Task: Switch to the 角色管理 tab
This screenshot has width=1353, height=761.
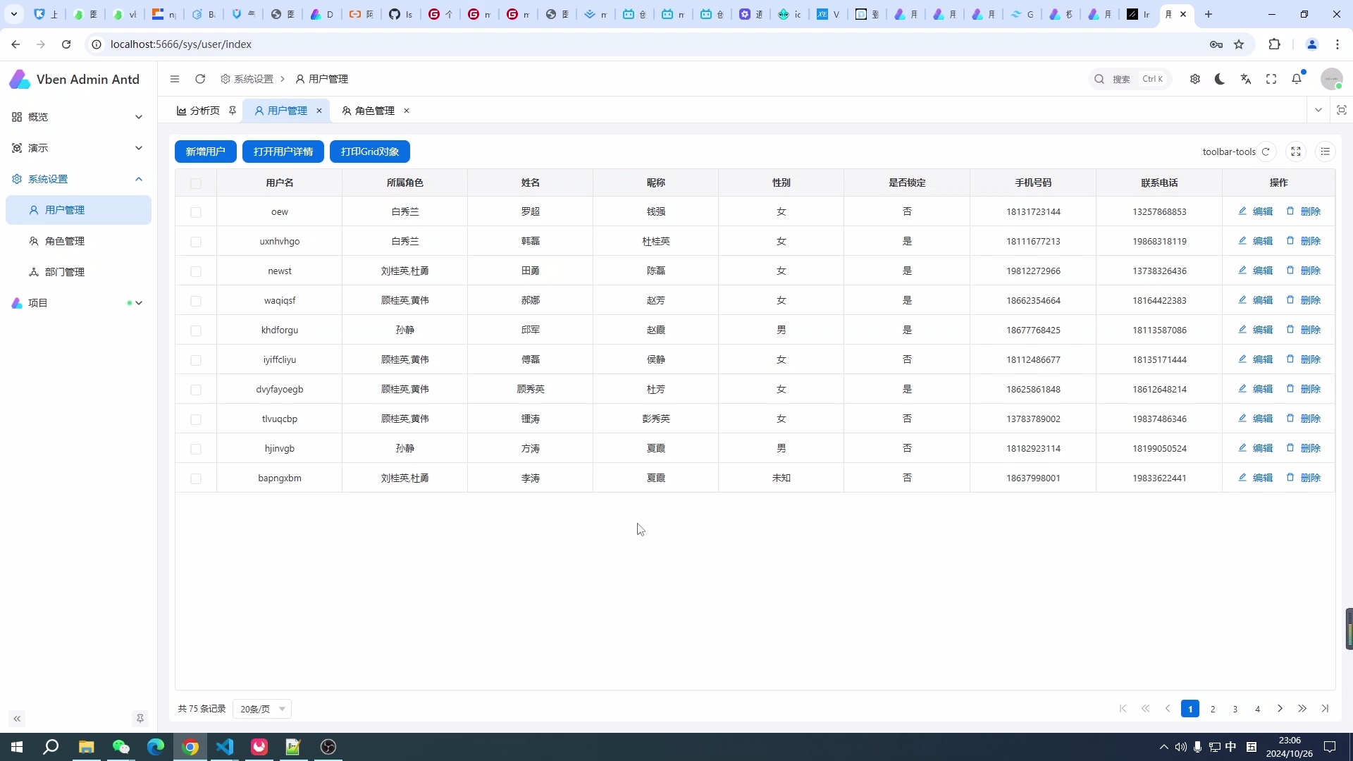Action: pos(374,111)
